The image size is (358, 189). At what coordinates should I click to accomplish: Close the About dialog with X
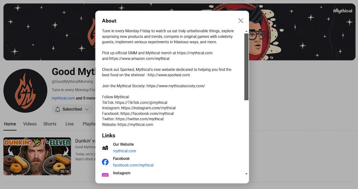241,21
